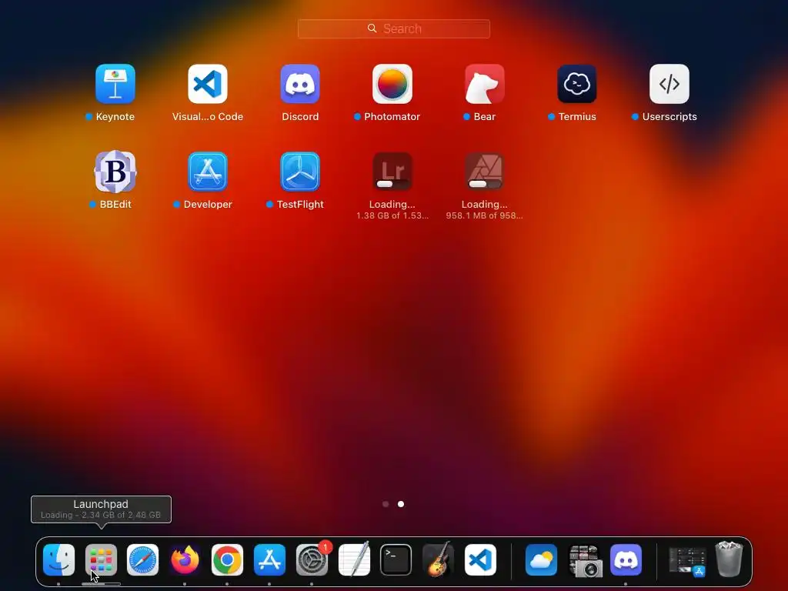The width and height of the screenshot is (788, 591).
Task: Open the Keynote app
Action: tap(115, 84)
